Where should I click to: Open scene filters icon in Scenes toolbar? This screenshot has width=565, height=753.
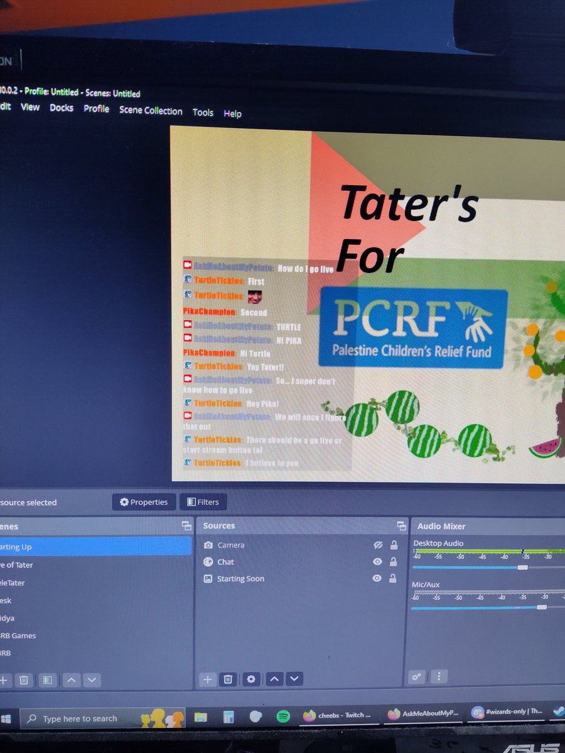[47, 680]
